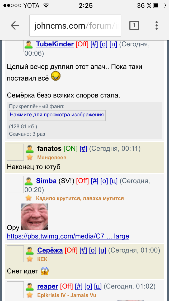Open the pbs.twimg.com media link
This screenshot has height=301, width=169.
click(68, 236)
